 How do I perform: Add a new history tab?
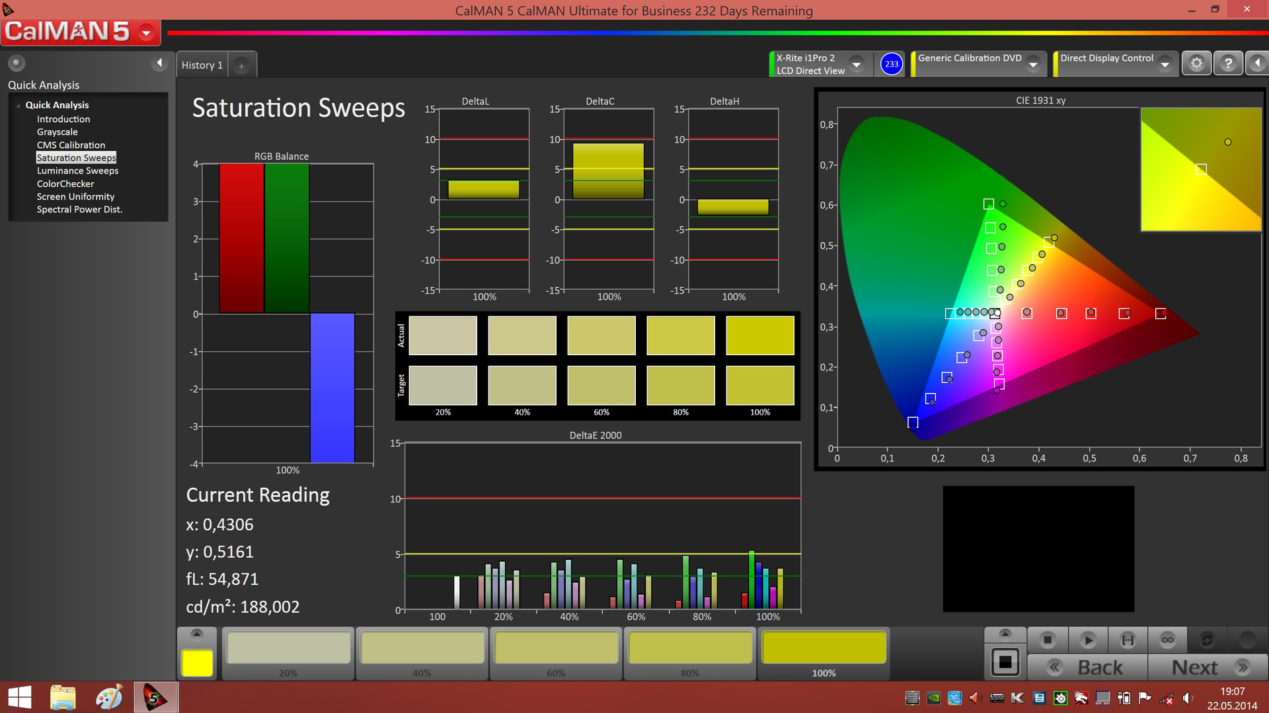(x=241, y=65)
